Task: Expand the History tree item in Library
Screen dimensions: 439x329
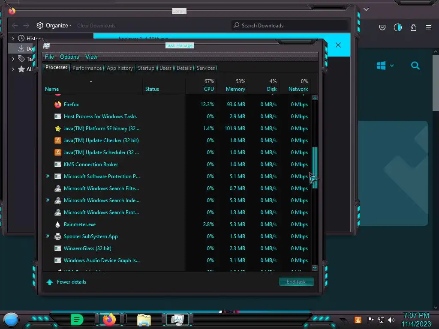Action: (13, 38)
